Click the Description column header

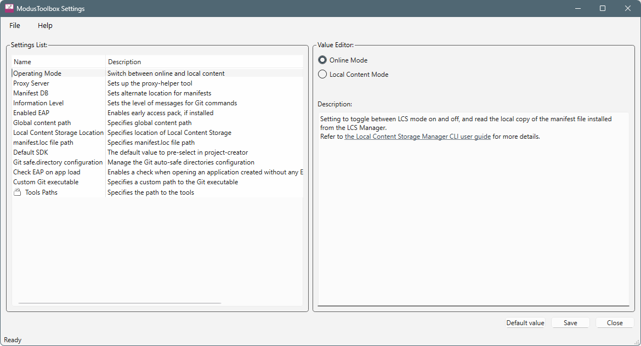124,62
